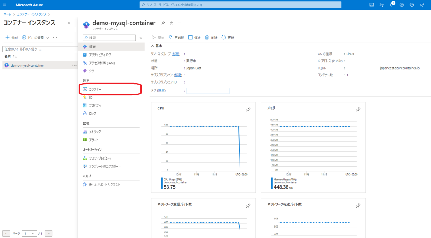Collapse the コンテナー インスタンス list panel

point(69,23)
